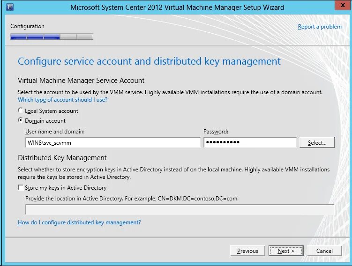Open 'Which type of account should I use?' help
Viewport: 352px width, 266px height.
pos(63,100)
